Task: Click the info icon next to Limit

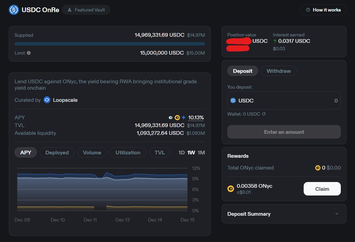Action: tap(29, 53)
